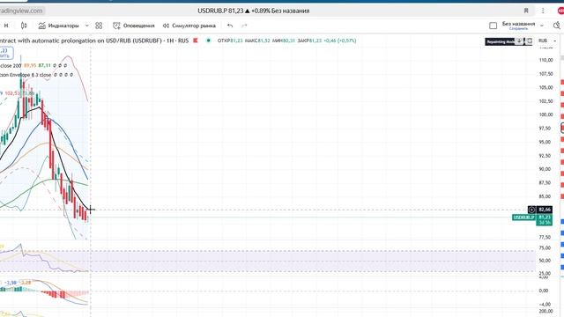The width and height of the screenshot is (564, 317).
Task: Redo the last chart action
Action: coord(244,26)
